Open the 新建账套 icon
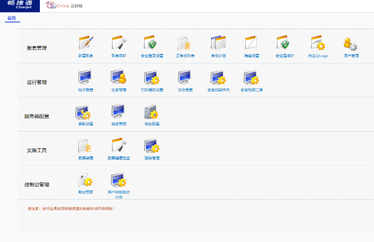This screenshot has height=242, width=374. point(85,43)
